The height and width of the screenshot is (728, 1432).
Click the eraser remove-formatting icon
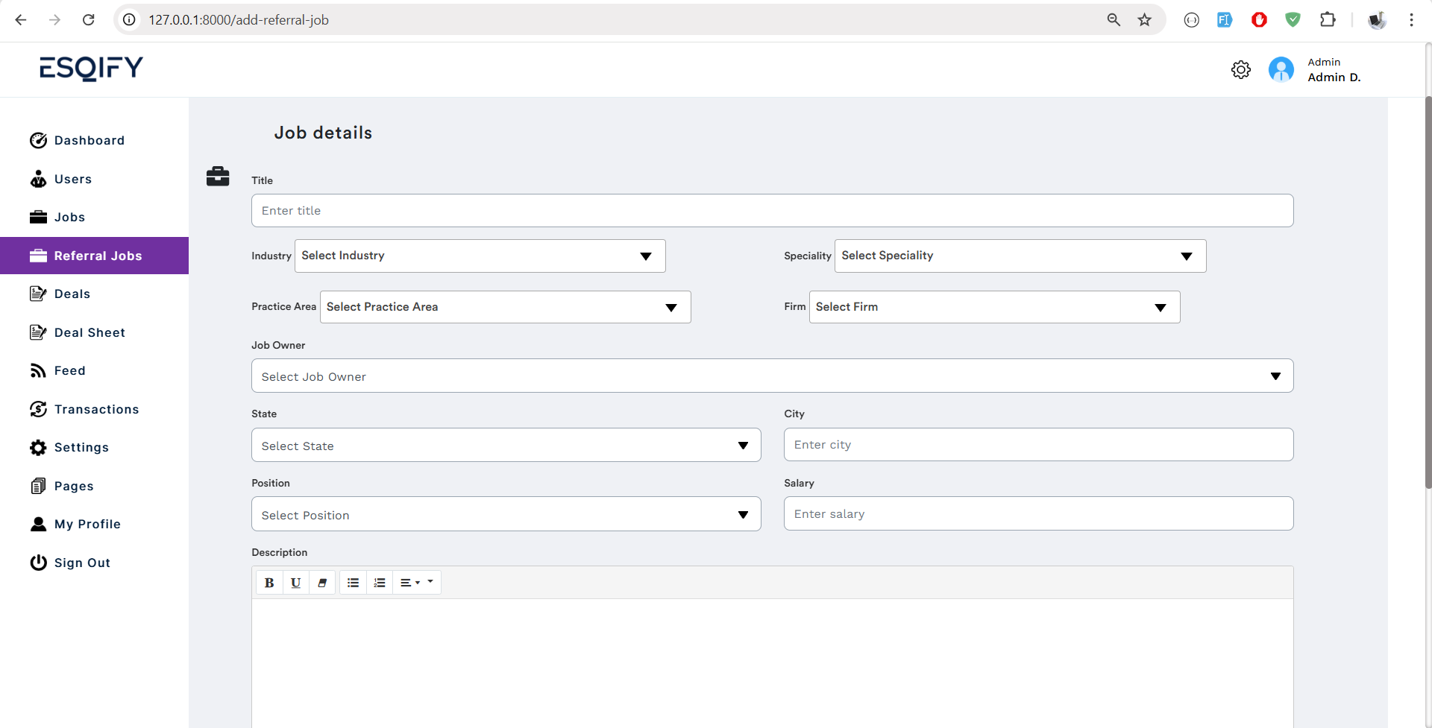322,583
